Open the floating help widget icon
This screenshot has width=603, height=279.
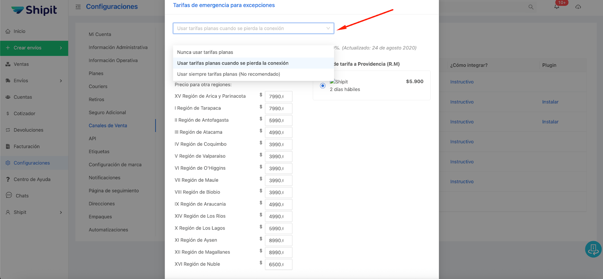[593, 249]
